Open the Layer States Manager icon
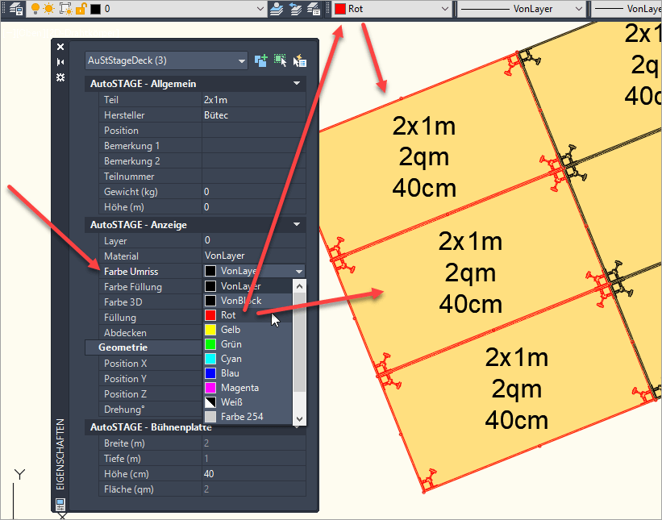 314,9
